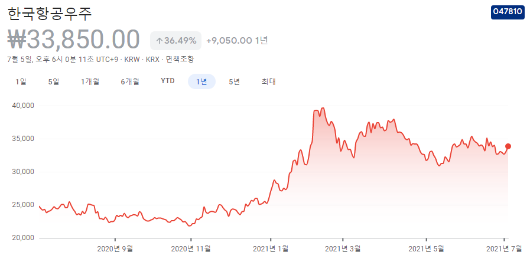Click the 35,000 y-axis label
Screen dimensions: 530x262
22,139
